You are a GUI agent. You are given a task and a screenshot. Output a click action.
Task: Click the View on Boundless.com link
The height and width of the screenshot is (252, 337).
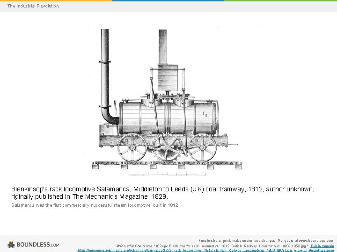pos(314,250)
